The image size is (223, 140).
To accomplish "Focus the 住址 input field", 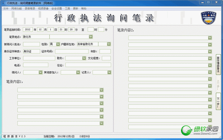I will [88, 65].
